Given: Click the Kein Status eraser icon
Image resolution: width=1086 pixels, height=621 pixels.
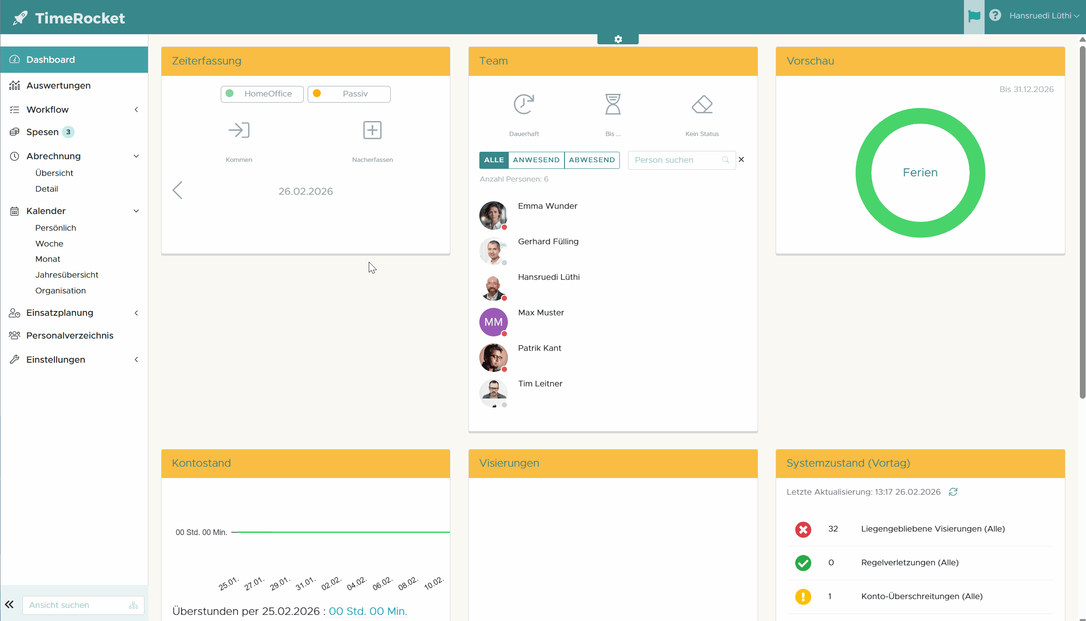Looking at the screenshot, I should tap(702, 104).
